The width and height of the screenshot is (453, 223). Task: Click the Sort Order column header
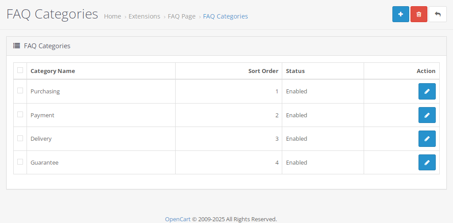pos(263,71)
